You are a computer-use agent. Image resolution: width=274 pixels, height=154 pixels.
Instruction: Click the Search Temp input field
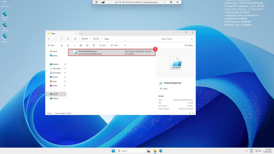(175, 39)
